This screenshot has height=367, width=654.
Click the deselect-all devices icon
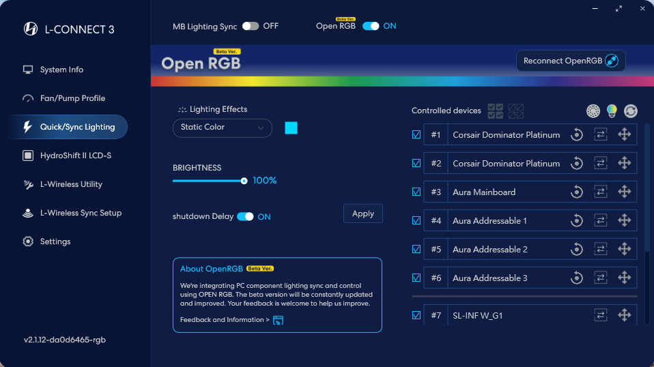516,111
